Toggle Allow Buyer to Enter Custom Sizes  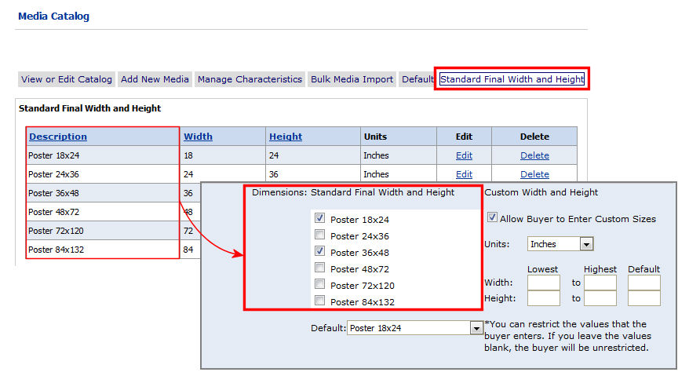click(x=492, y=218)
